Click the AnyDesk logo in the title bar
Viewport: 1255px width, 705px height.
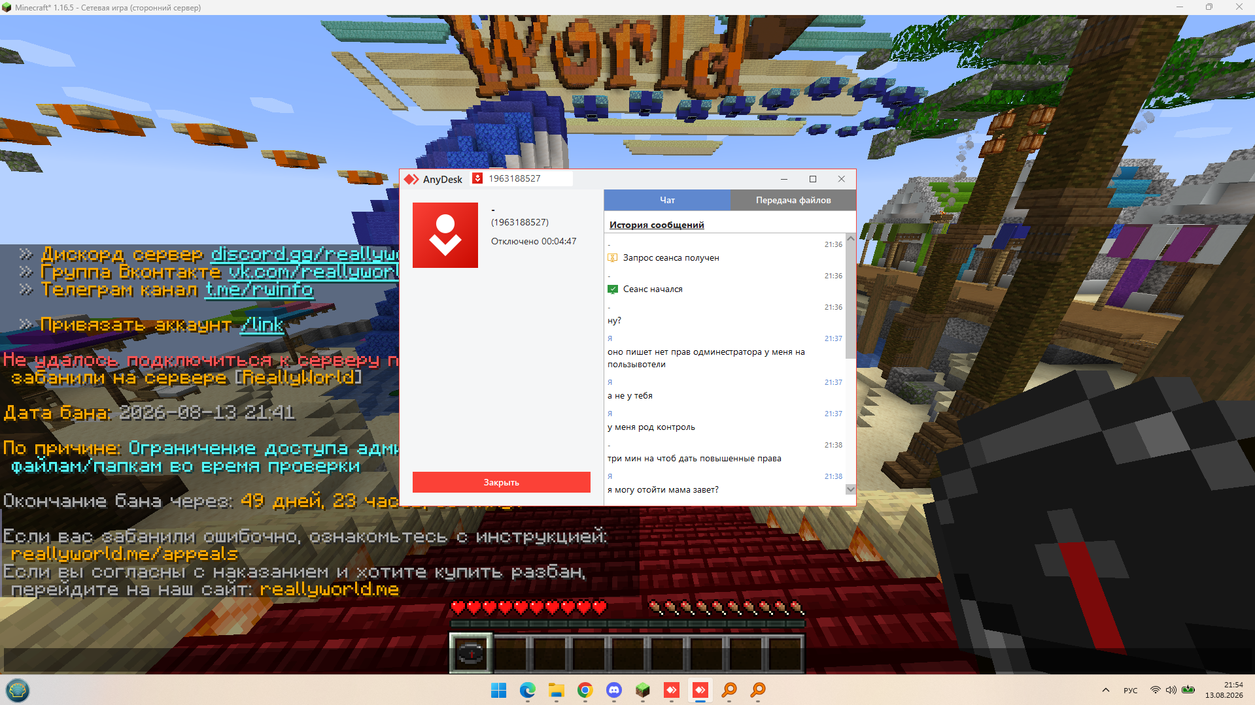point(411,179)
